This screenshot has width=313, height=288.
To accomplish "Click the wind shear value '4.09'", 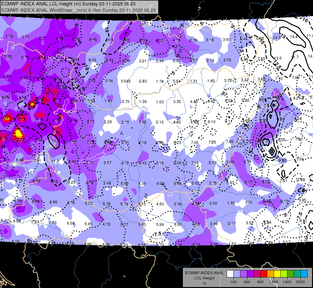I will click(x=142, y=183).
